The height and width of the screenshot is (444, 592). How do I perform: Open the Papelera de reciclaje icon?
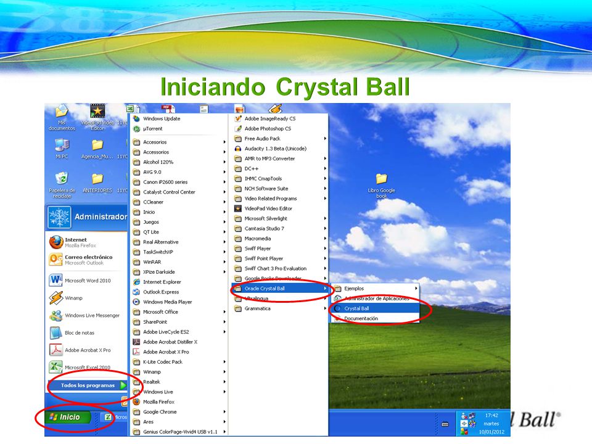point(62,185)
